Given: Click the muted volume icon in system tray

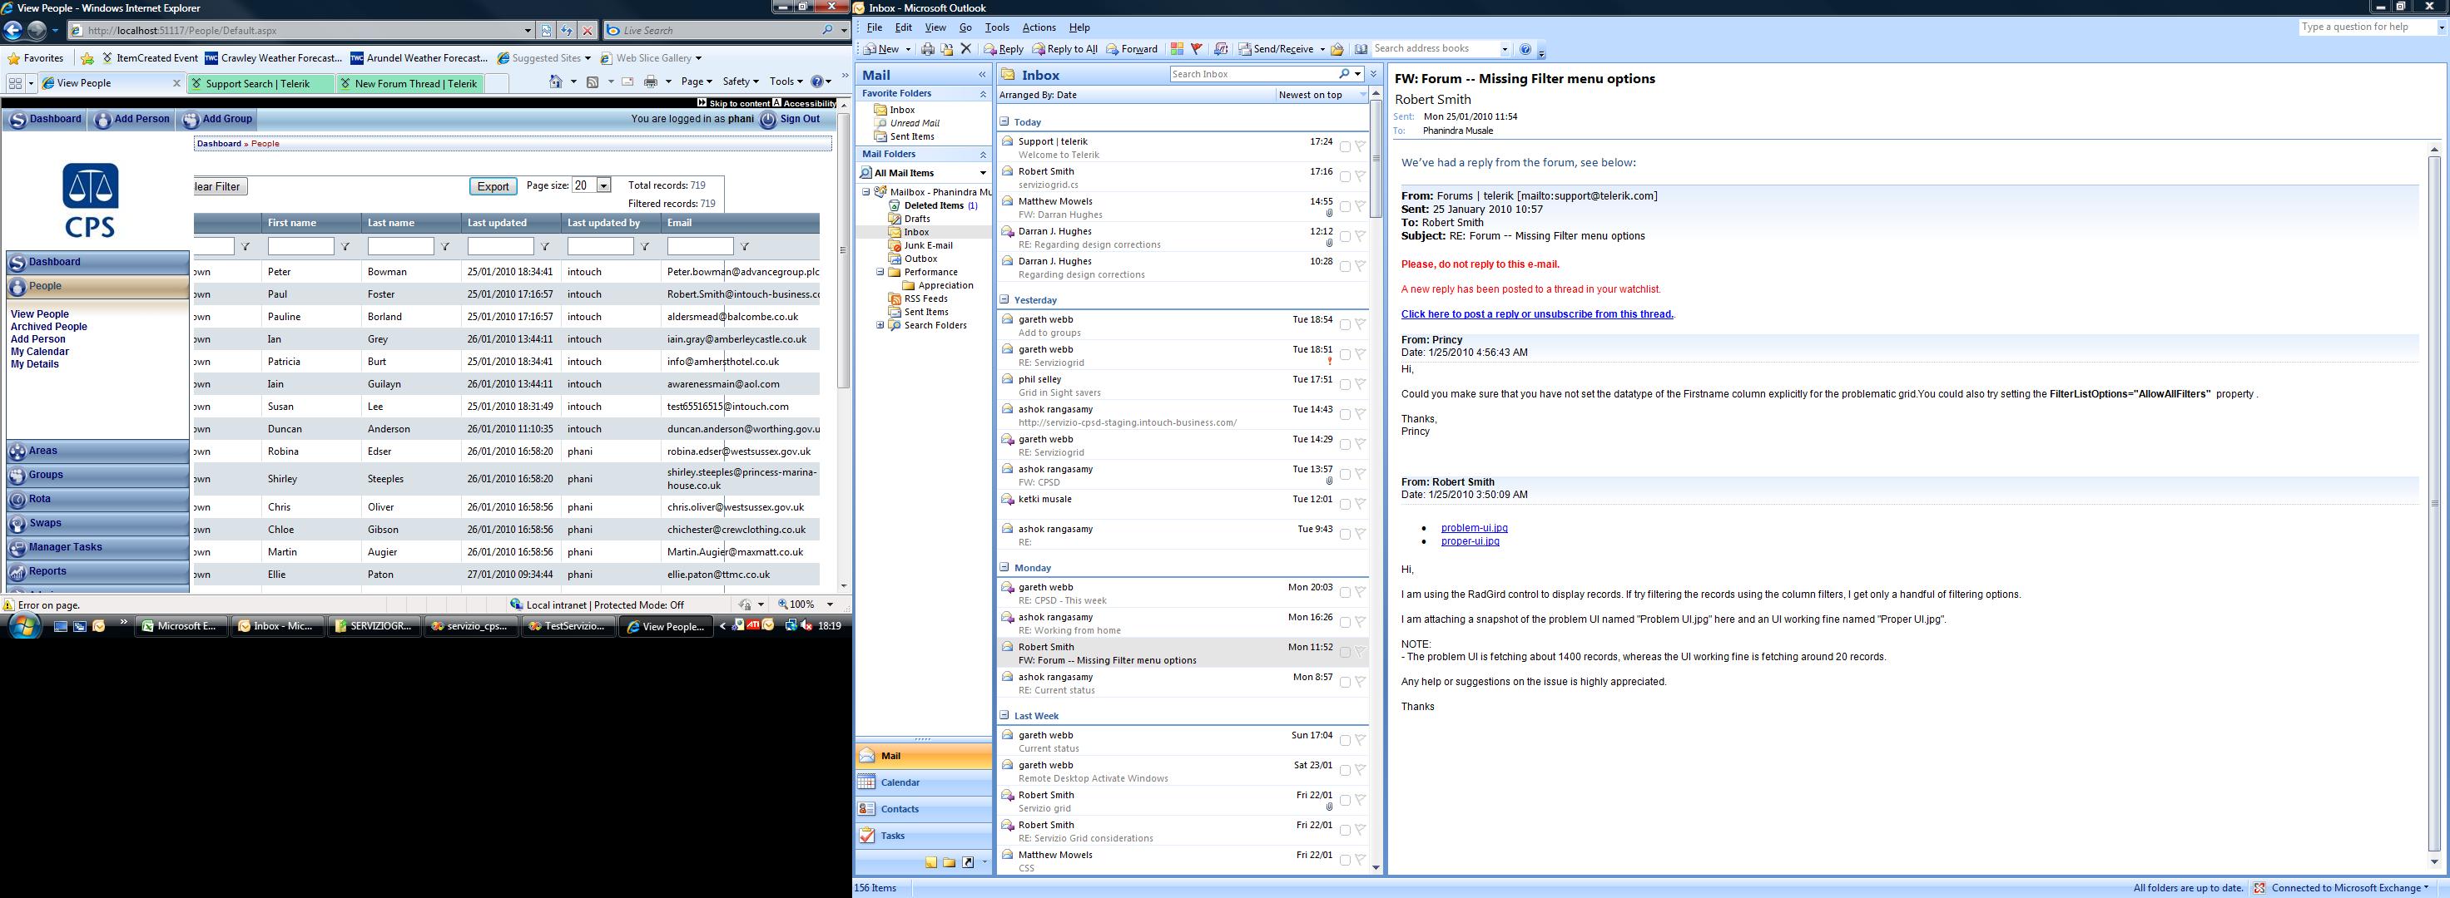Looking at the screenshot, I should coord(806,625).
